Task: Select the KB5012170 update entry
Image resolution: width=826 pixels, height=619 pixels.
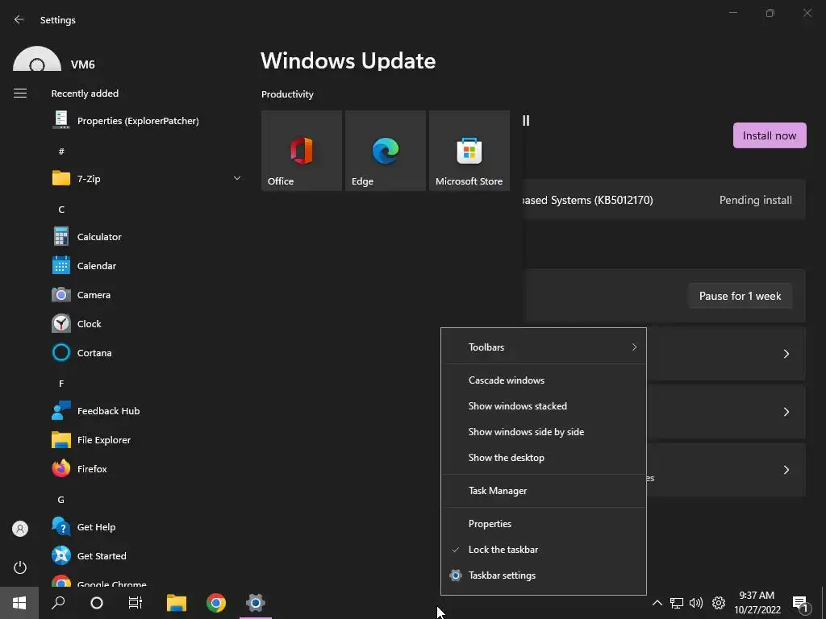Action: 664,200
